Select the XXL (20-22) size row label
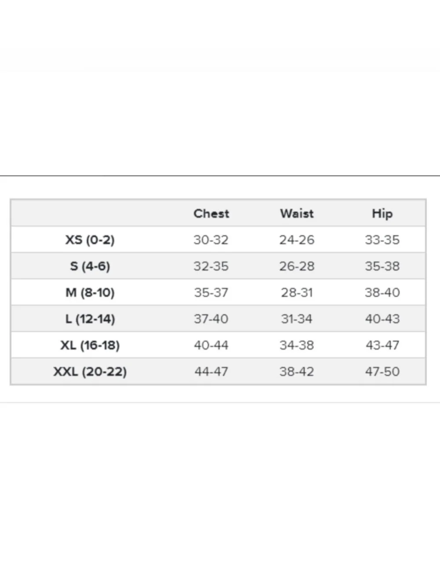 pyautogui.click(x=90, y=372)
